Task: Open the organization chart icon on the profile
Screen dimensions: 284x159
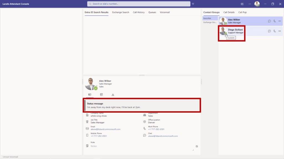Action: tap(113, 94)
